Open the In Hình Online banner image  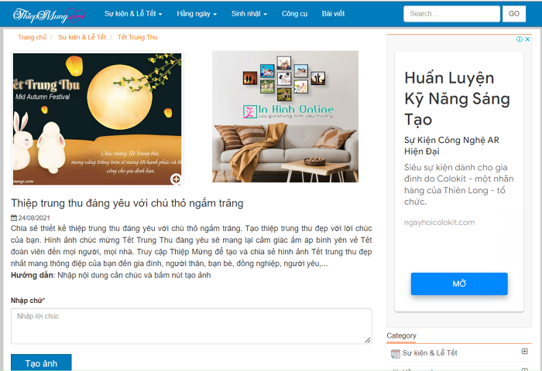pos(285,117)
